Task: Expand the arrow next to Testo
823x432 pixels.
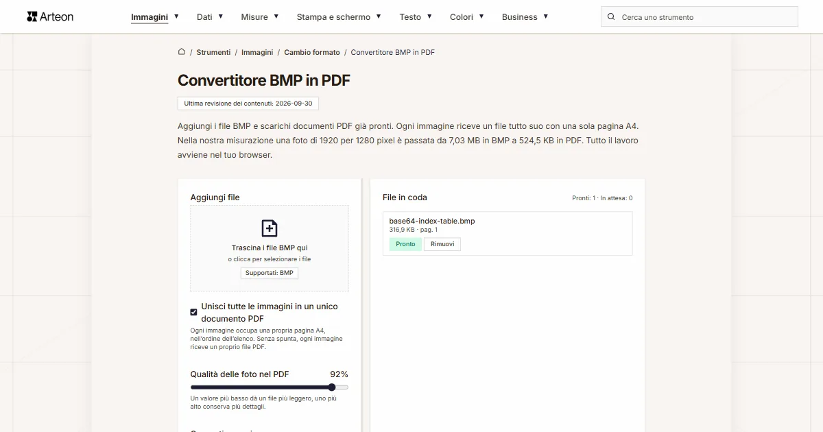Action: click(x=429, y=16)
